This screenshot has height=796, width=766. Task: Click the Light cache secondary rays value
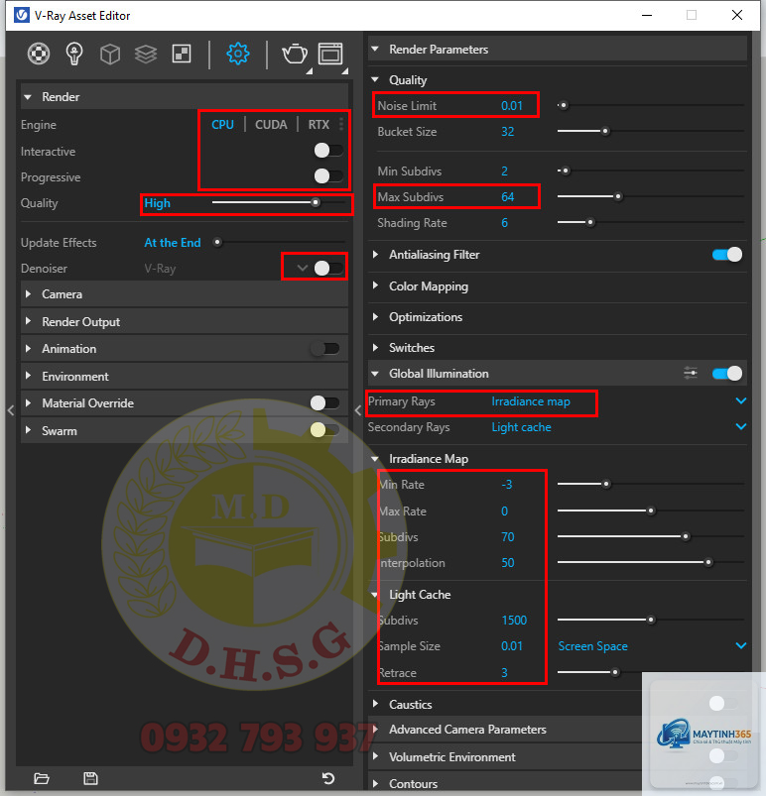[x=521, y=427]
